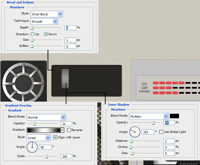200x165 pixels.
Task: Click Inner Shadow Angle field showing 153
Action: coord(148,132)
